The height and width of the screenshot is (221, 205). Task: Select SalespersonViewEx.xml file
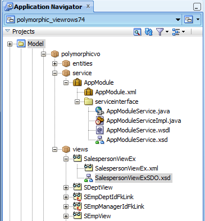click(126, 168)
